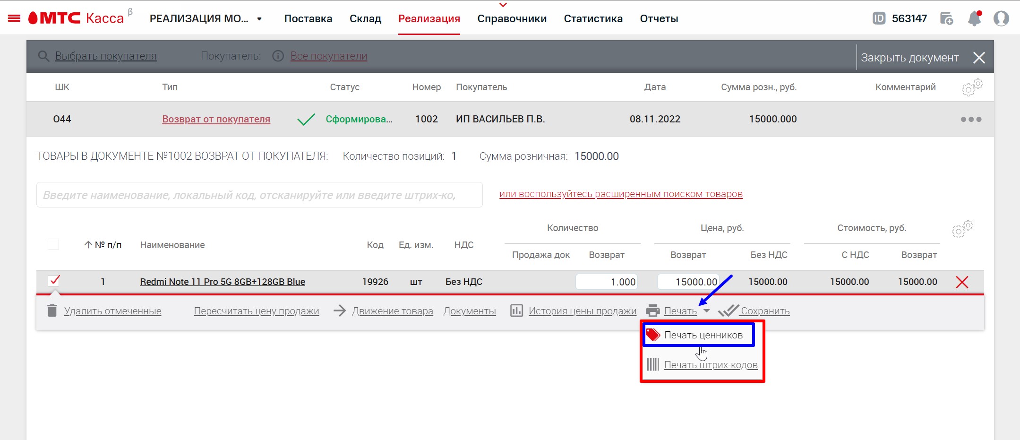Open the Реализация tab
This screenshot has width=1020, height=440.
tap(429, 18)
